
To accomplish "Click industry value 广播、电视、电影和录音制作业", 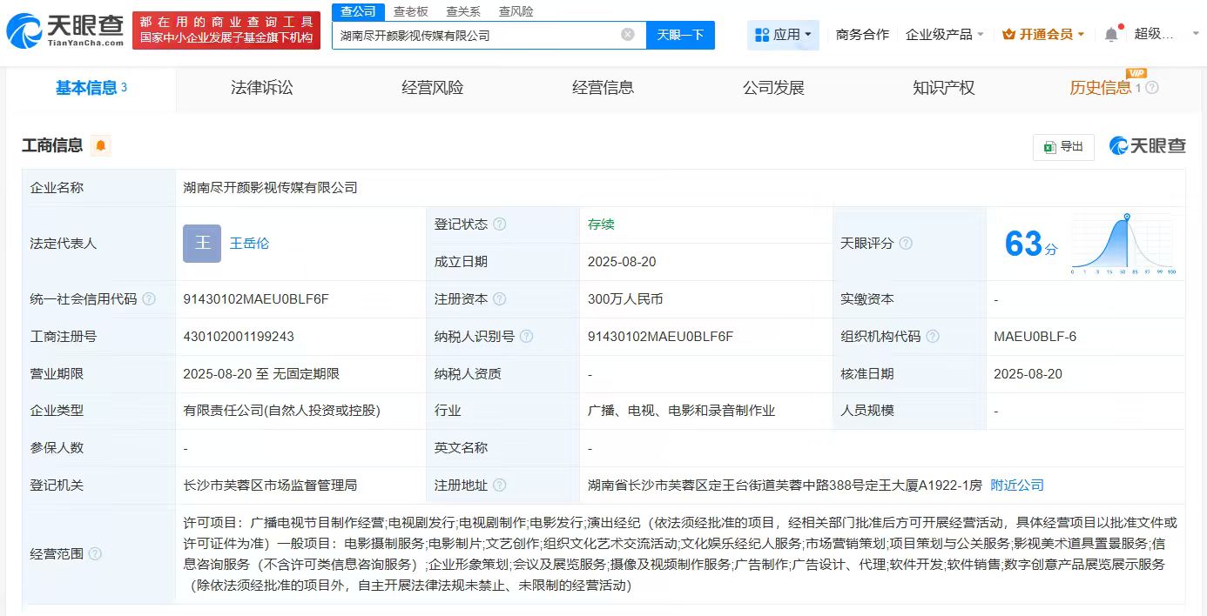I will (681, 411).
